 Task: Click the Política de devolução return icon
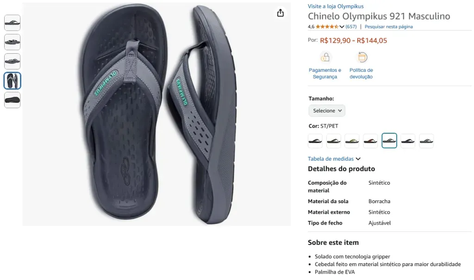pyautogui.click(x=362, y=57)
